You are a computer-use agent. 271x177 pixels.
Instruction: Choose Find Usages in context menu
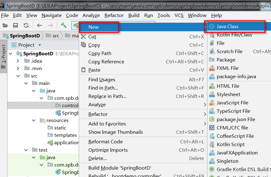pyautogui.click(x=143, y=80)
